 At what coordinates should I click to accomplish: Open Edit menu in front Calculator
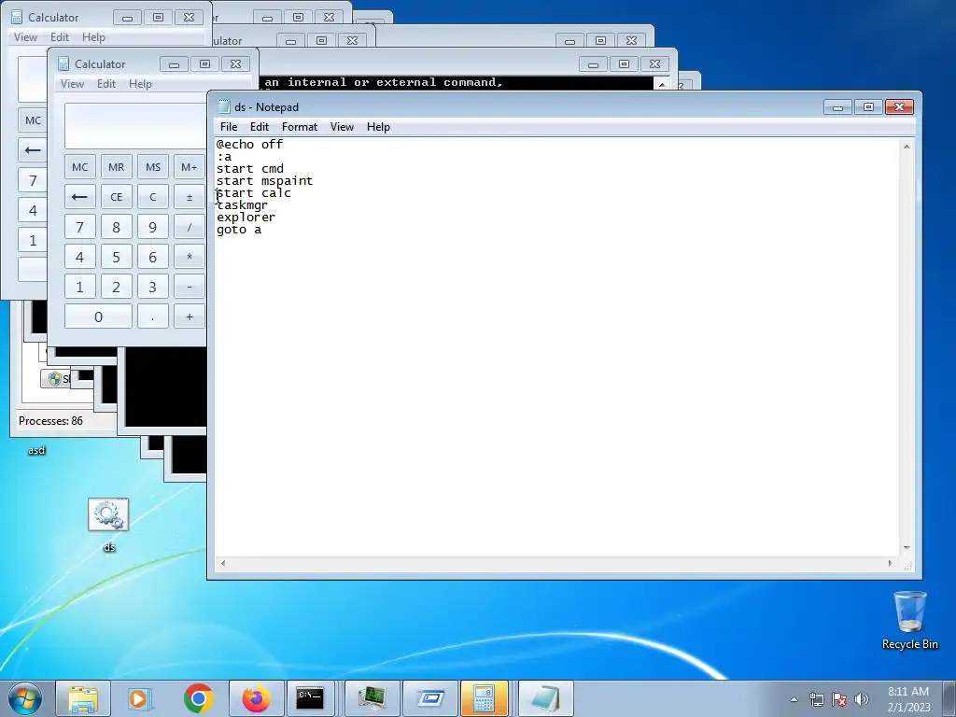click(106, 84)
